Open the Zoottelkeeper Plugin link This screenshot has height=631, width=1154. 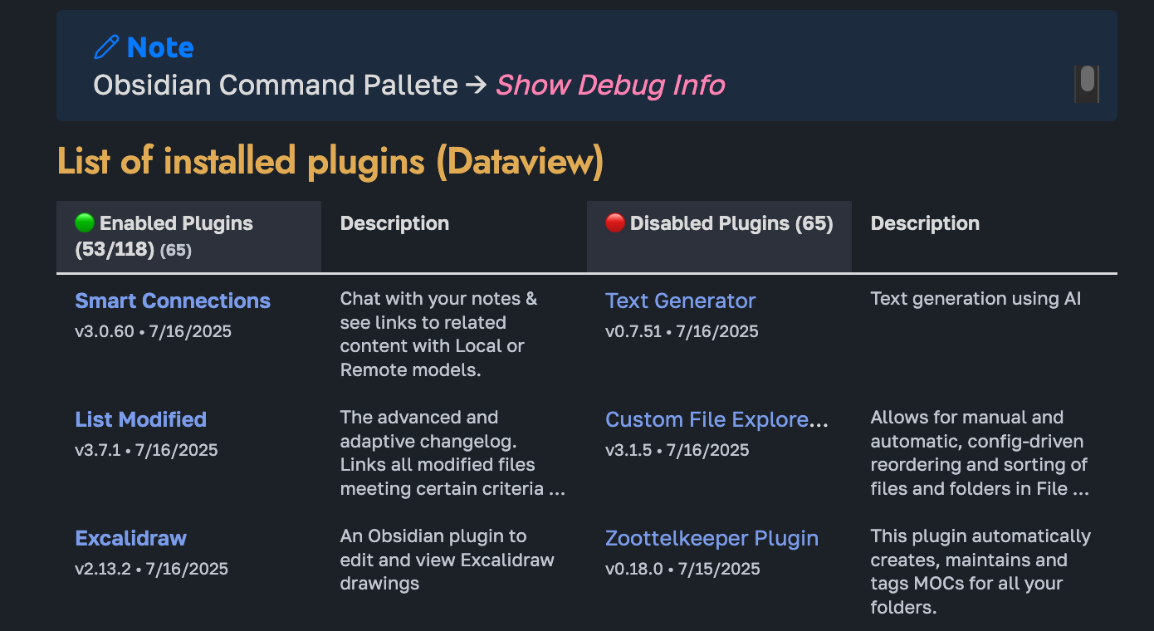711,538
